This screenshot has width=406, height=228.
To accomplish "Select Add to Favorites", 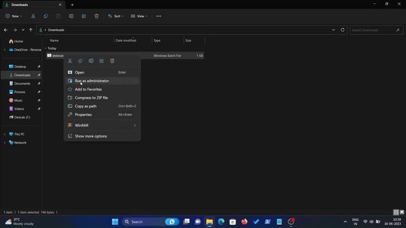I will coord(102,89).
